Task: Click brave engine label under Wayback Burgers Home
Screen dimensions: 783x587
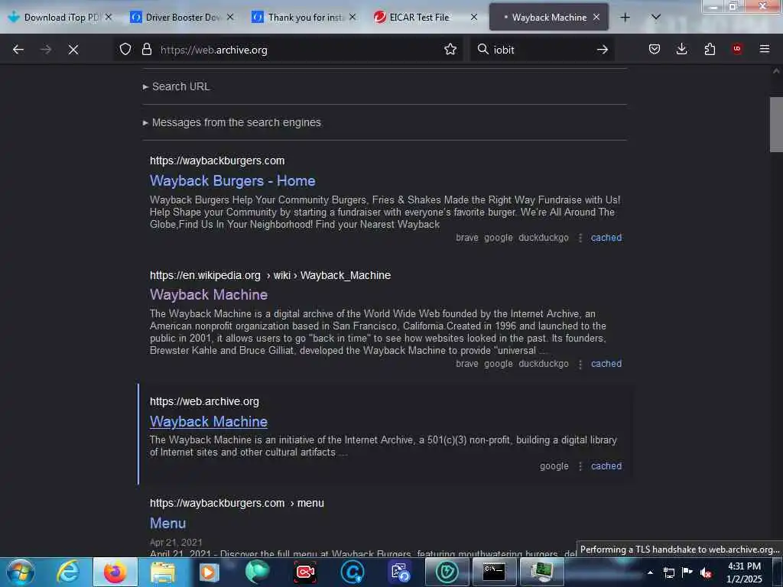Action: pos(467,238)
